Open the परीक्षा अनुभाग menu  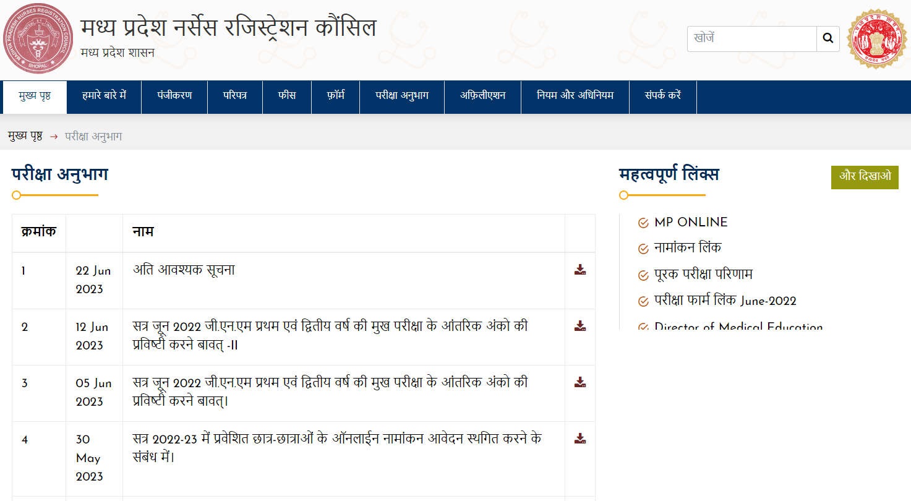402,96
